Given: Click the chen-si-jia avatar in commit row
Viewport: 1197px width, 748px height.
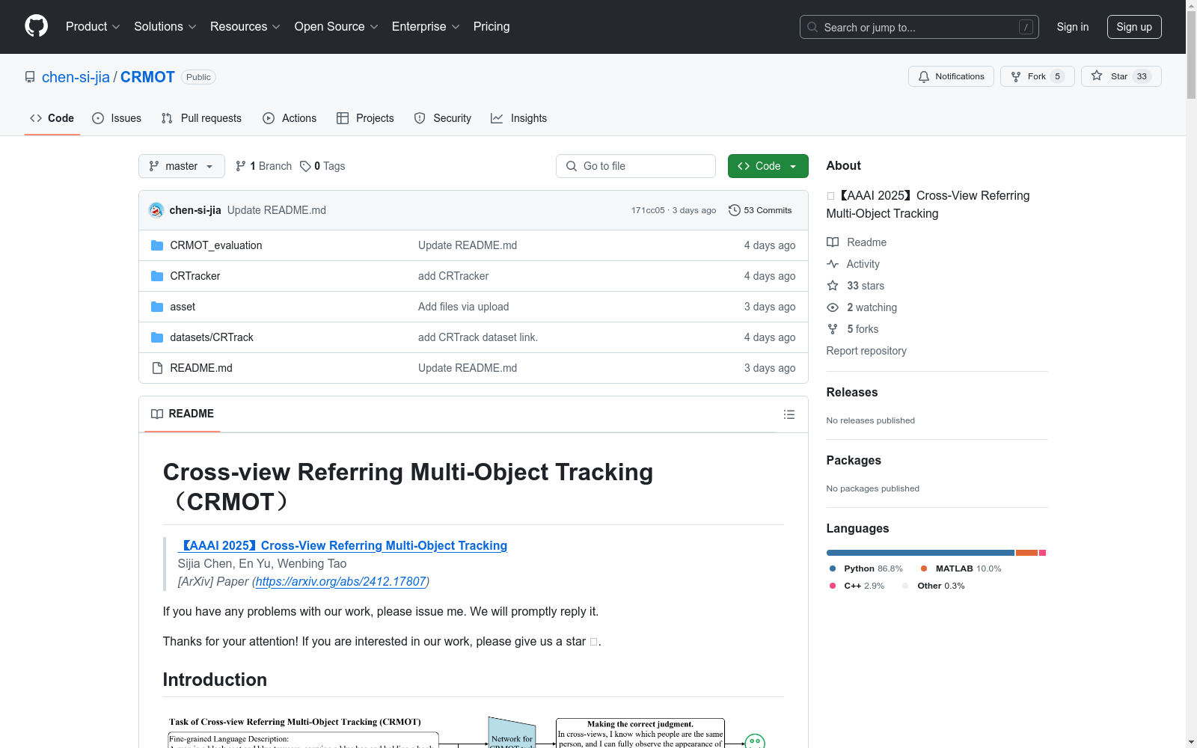Looking at the screenshot, I should coord(156,210).
